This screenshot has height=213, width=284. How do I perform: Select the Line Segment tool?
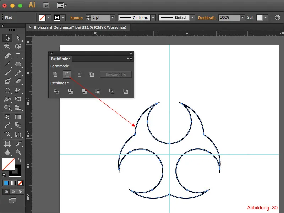coord(7,64)
